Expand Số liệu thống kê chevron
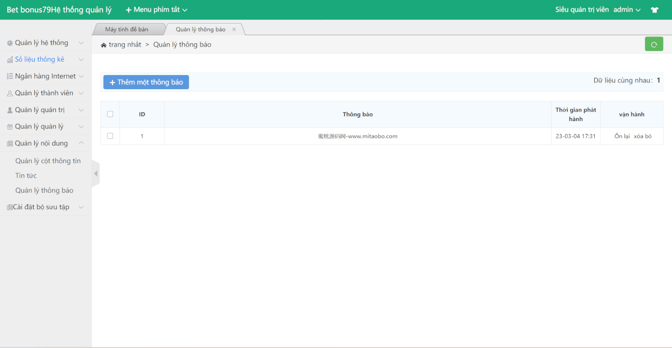This screenshot has height=348, width=672. coord(81,60)
